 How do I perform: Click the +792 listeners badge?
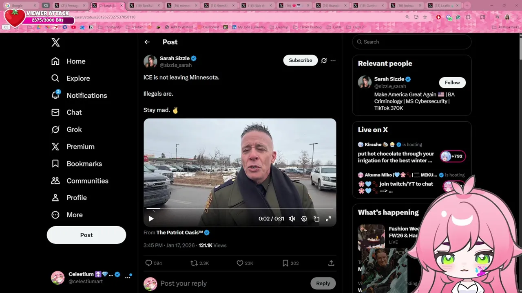(x=453, y=156)
